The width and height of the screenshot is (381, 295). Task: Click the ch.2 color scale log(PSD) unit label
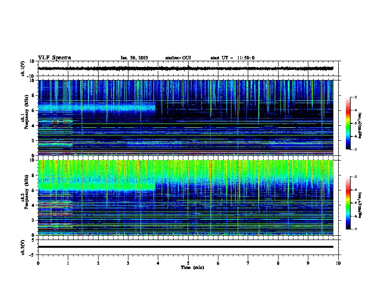(x=360, y=205)
